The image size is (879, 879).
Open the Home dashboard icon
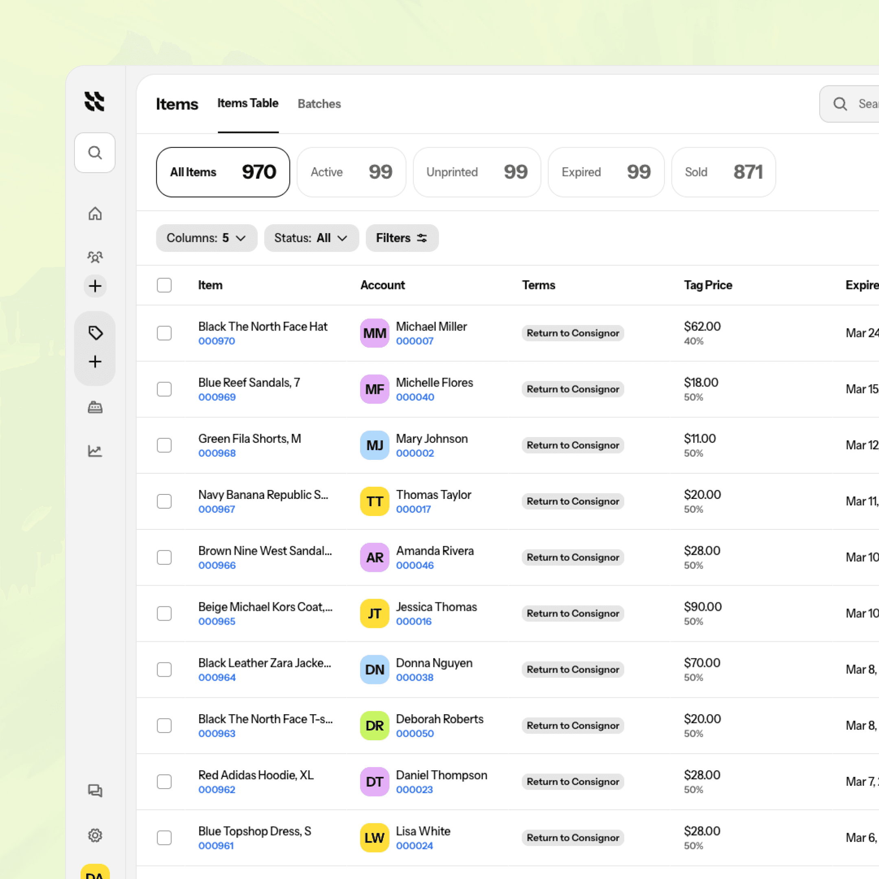(95, 214)
